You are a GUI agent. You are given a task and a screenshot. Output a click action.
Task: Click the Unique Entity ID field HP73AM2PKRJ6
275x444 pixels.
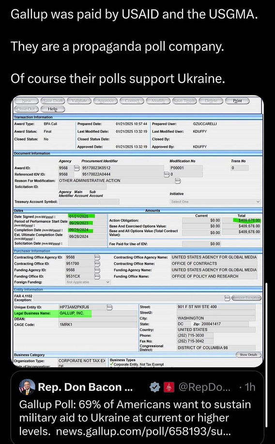coord(82,307)
